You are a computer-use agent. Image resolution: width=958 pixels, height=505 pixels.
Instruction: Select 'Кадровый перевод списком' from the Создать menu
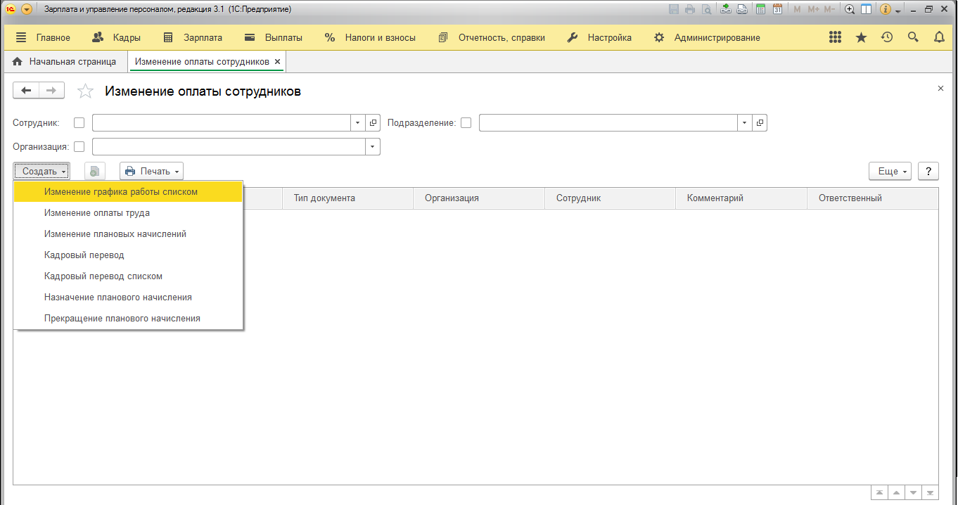103,276
